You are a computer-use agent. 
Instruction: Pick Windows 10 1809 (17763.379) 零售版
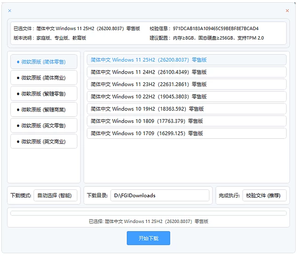pyautogui.click(x=186, y=121)
